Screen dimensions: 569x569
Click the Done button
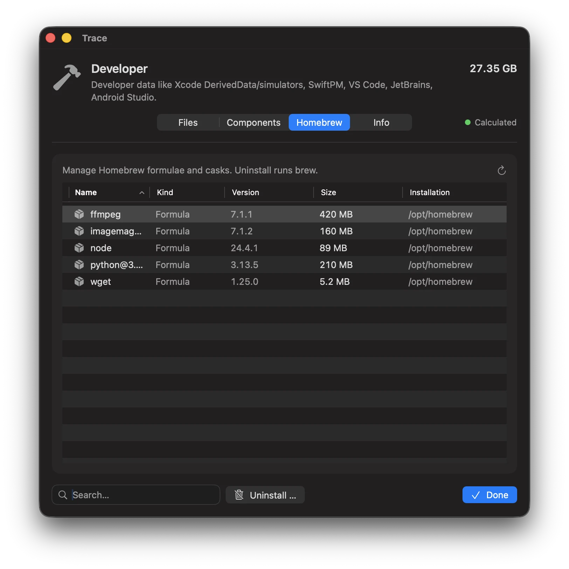[489, 495]
